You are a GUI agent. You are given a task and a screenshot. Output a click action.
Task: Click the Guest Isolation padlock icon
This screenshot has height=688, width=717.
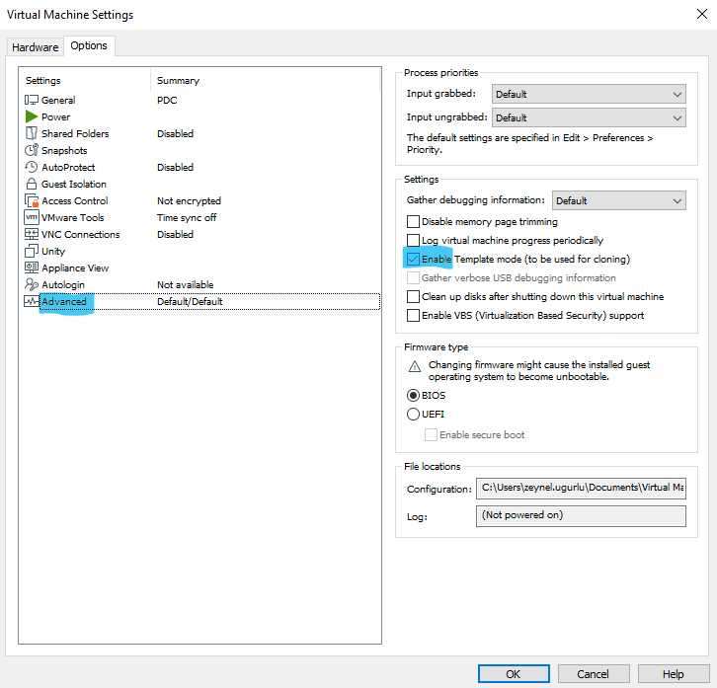point(31,184)
